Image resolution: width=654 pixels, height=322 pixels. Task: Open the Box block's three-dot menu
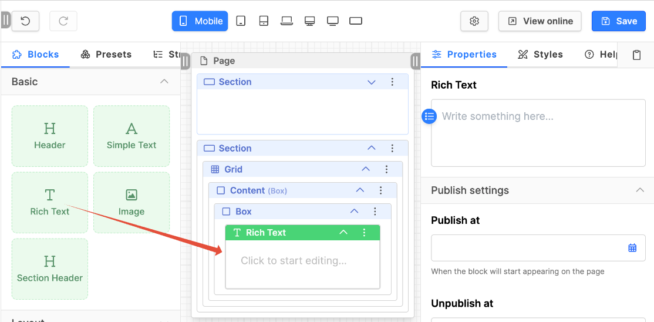pyautogui.click(x=375, y=212)
